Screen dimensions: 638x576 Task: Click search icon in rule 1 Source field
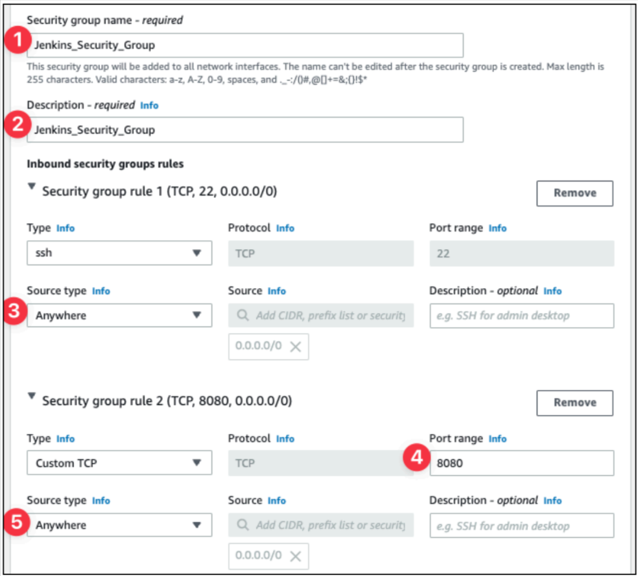[243, 315]
